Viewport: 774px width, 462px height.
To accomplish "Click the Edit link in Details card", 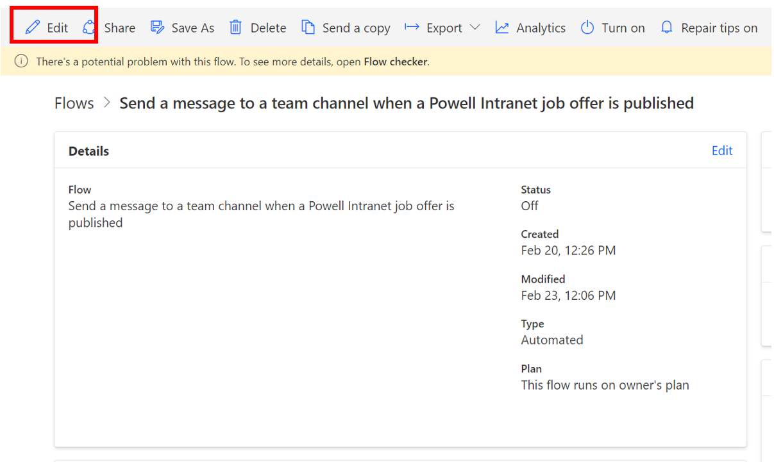I will [722, 151].
